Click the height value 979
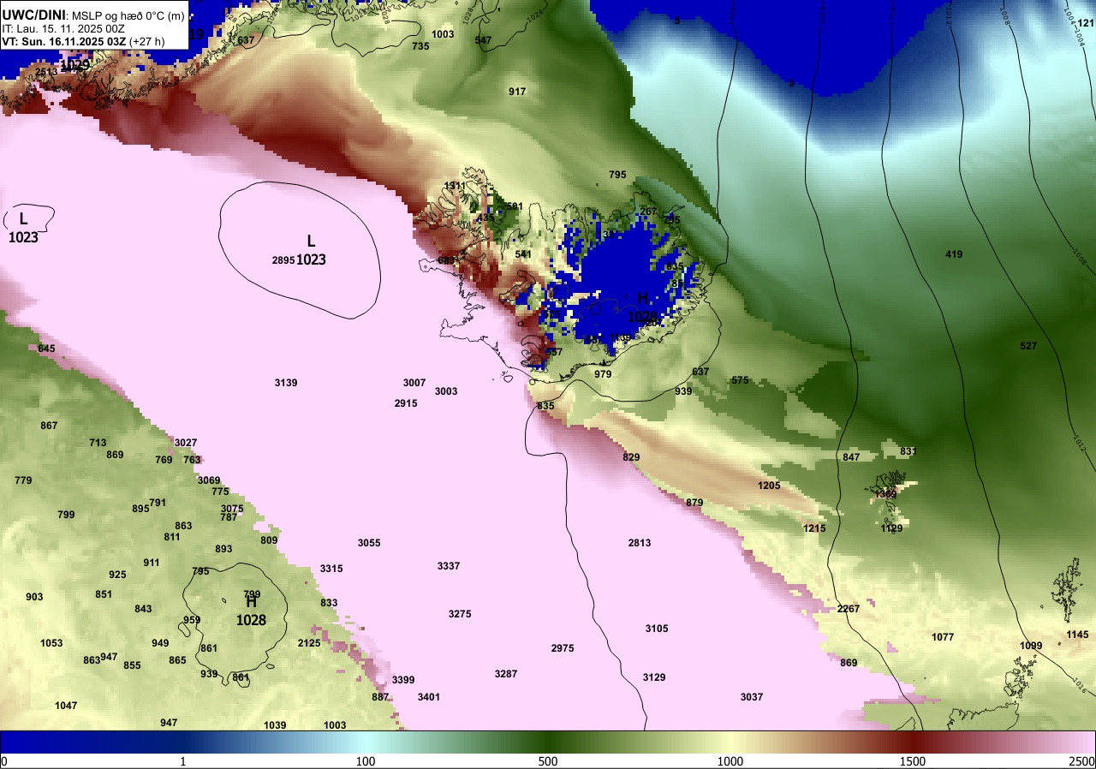The width and height of the screenshot is (1096, 769). click(603, 374)
